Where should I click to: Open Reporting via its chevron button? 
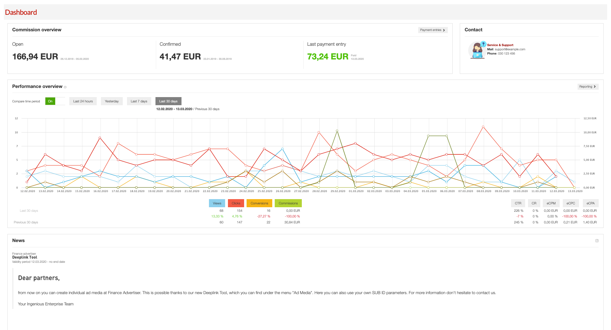pyautogui.click(x=588, y=87)
